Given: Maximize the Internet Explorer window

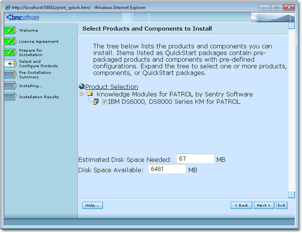Looking at the screenshot, I should point(277,8).
